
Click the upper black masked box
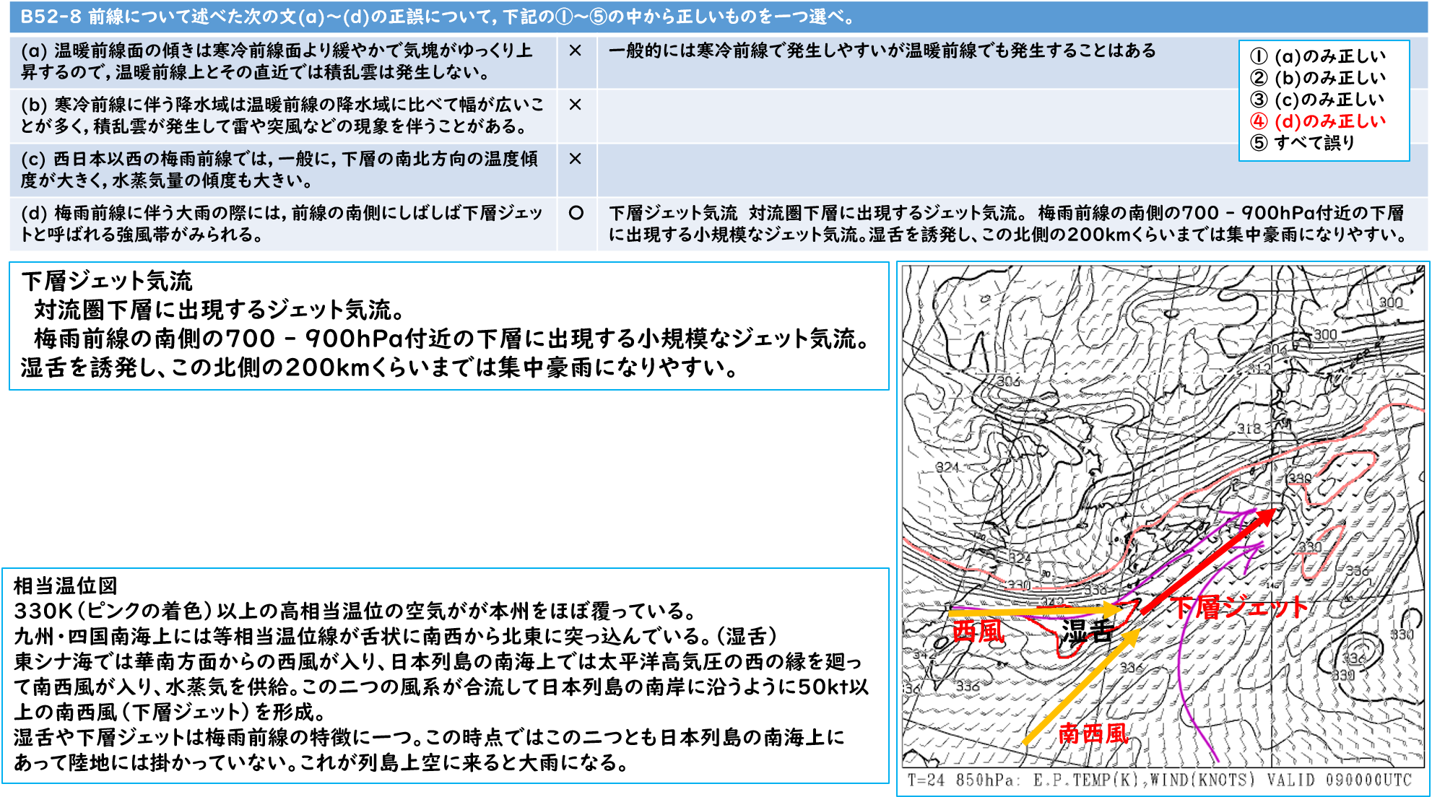(448, 326)
